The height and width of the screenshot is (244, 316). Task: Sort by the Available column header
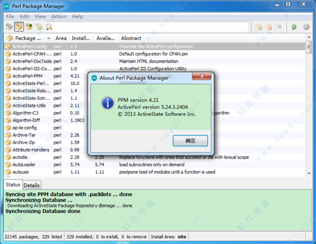[x=106, y=38]
